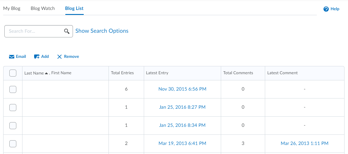Sort by First Name header link
Screen dimensions: 348x154
(61, 73)
